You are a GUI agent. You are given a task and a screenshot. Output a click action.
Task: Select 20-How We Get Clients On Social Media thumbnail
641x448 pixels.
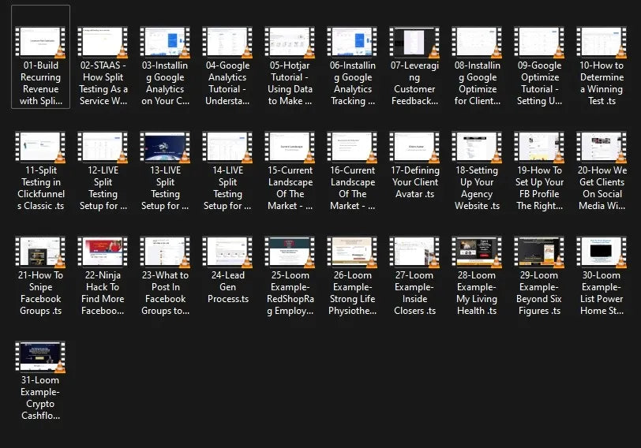[x=602, y=147]
